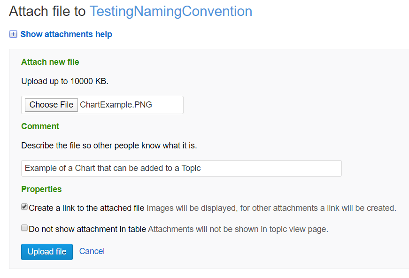Image resolution: width=409 pixels, height=278 pixels.
Task: Click the 'Images will be displayed' description
Action: pos(271,208)
